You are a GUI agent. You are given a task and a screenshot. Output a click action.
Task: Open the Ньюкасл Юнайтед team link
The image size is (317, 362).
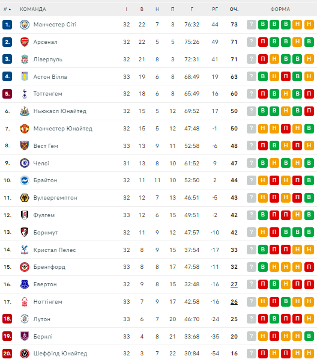pos(59,111)
